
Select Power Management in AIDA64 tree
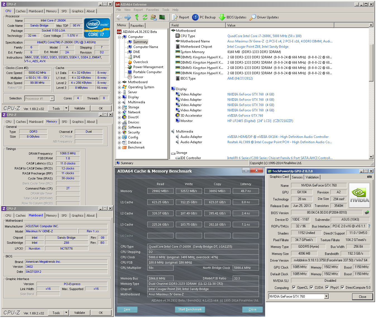point(148,67)
